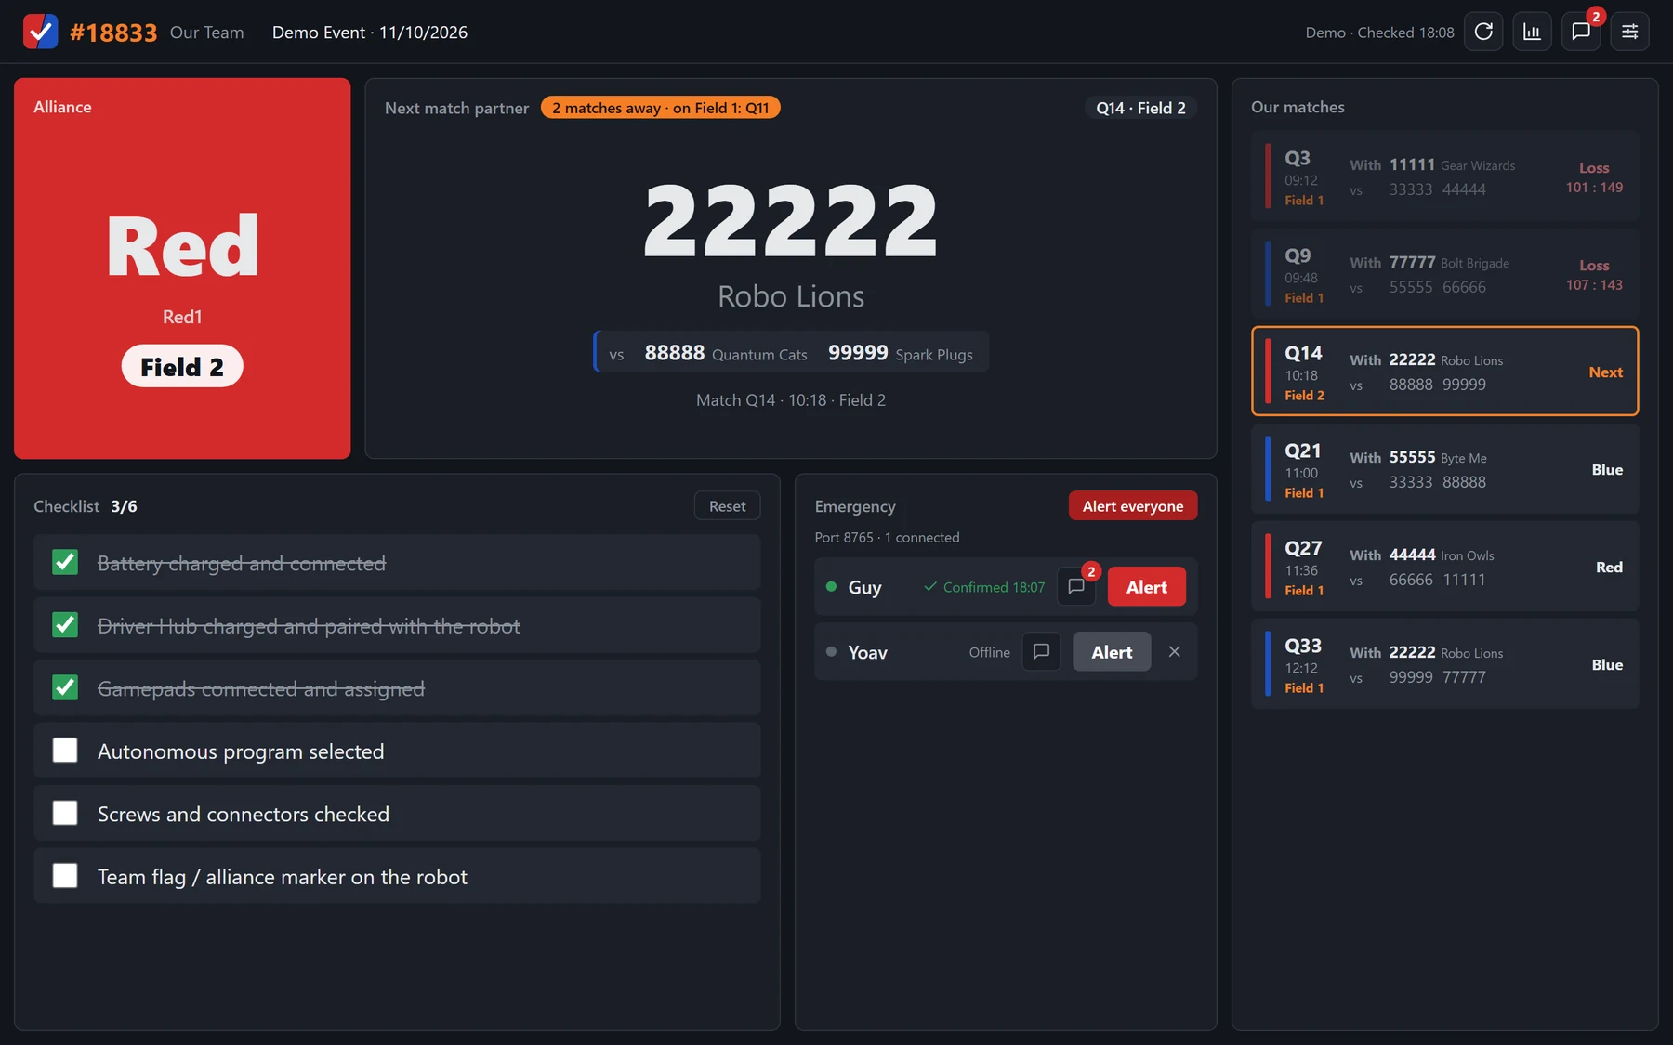Screen dimensions: 1673x1045
Task: Check Screws and connectors checked
Action: click(x=65, y=814)
